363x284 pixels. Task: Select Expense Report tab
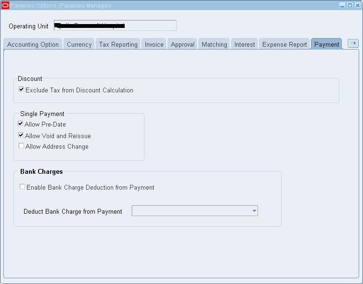point(285,44)
